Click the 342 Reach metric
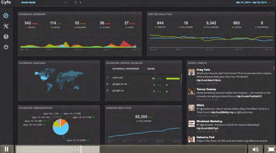 point(31,25)
